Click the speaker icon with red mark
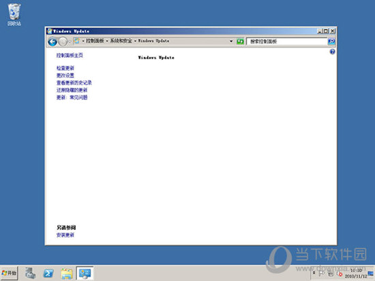375x281 pixels. point(339,274)
